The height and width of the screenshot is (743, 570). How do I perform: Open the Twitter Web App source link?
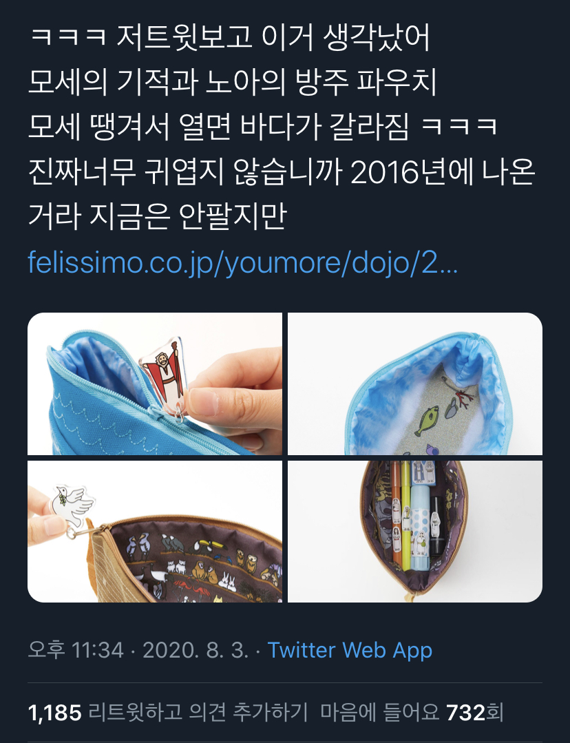pos(350,650)
